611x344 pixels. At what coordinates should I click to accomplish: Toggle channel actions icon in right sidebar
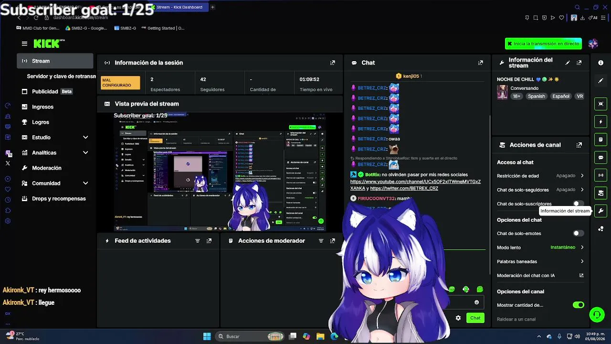[x=600, y=193]
